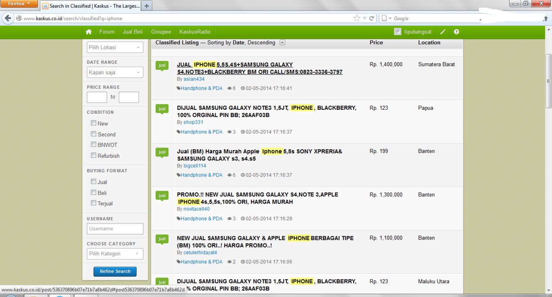This screenshot has width=552, height=297.
Task: Click the browser back arrow button
Action: 8,19
